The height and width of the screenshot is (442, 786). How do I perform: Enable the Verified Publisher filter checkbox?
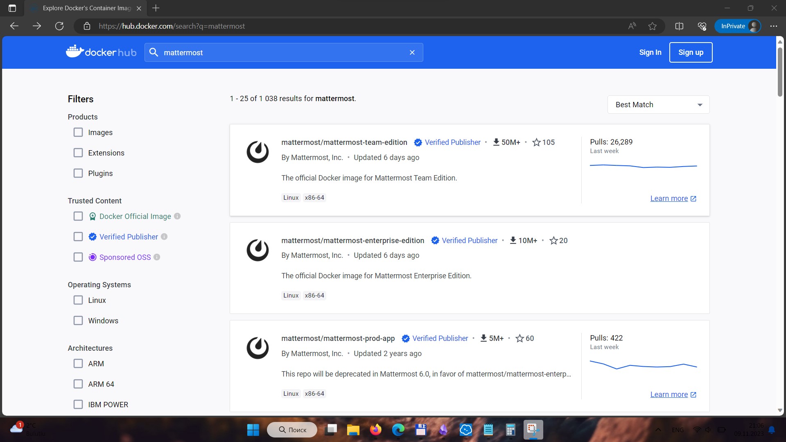click(78, 237)
